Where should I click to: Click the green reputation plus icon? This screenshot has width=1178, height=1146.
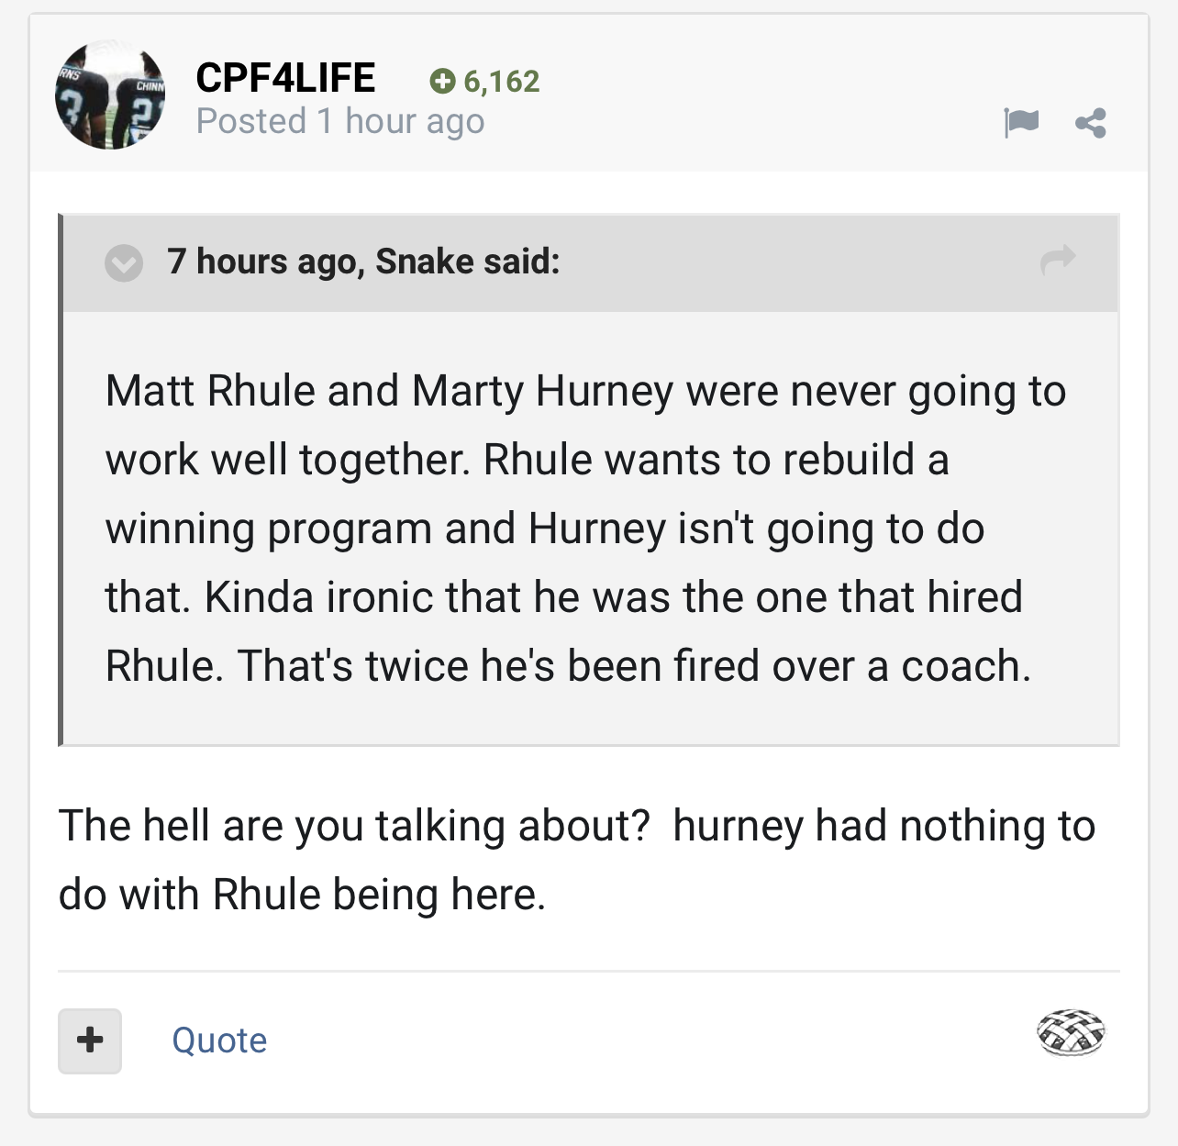(442, 82)
